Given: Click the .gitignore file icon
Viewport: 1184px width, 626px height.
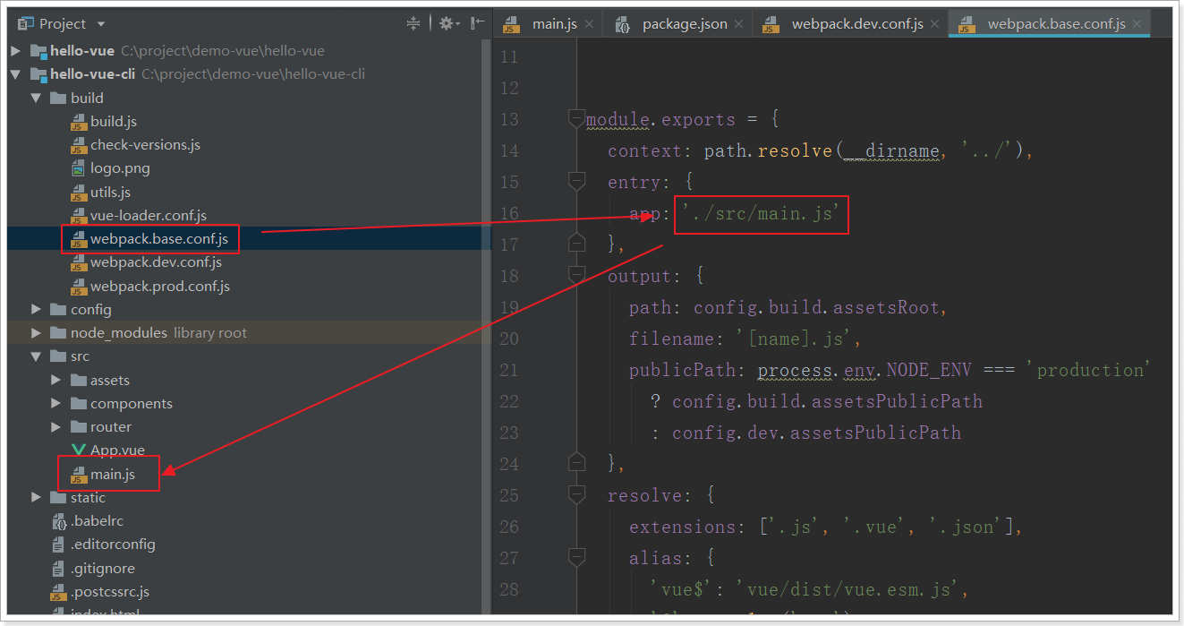Looking at the screenshot, I should [58, 568].
